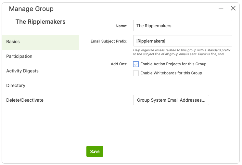Tick the Enable Whiteboards checkbox
Screen dimensions: 242x165
coord(136,73)
